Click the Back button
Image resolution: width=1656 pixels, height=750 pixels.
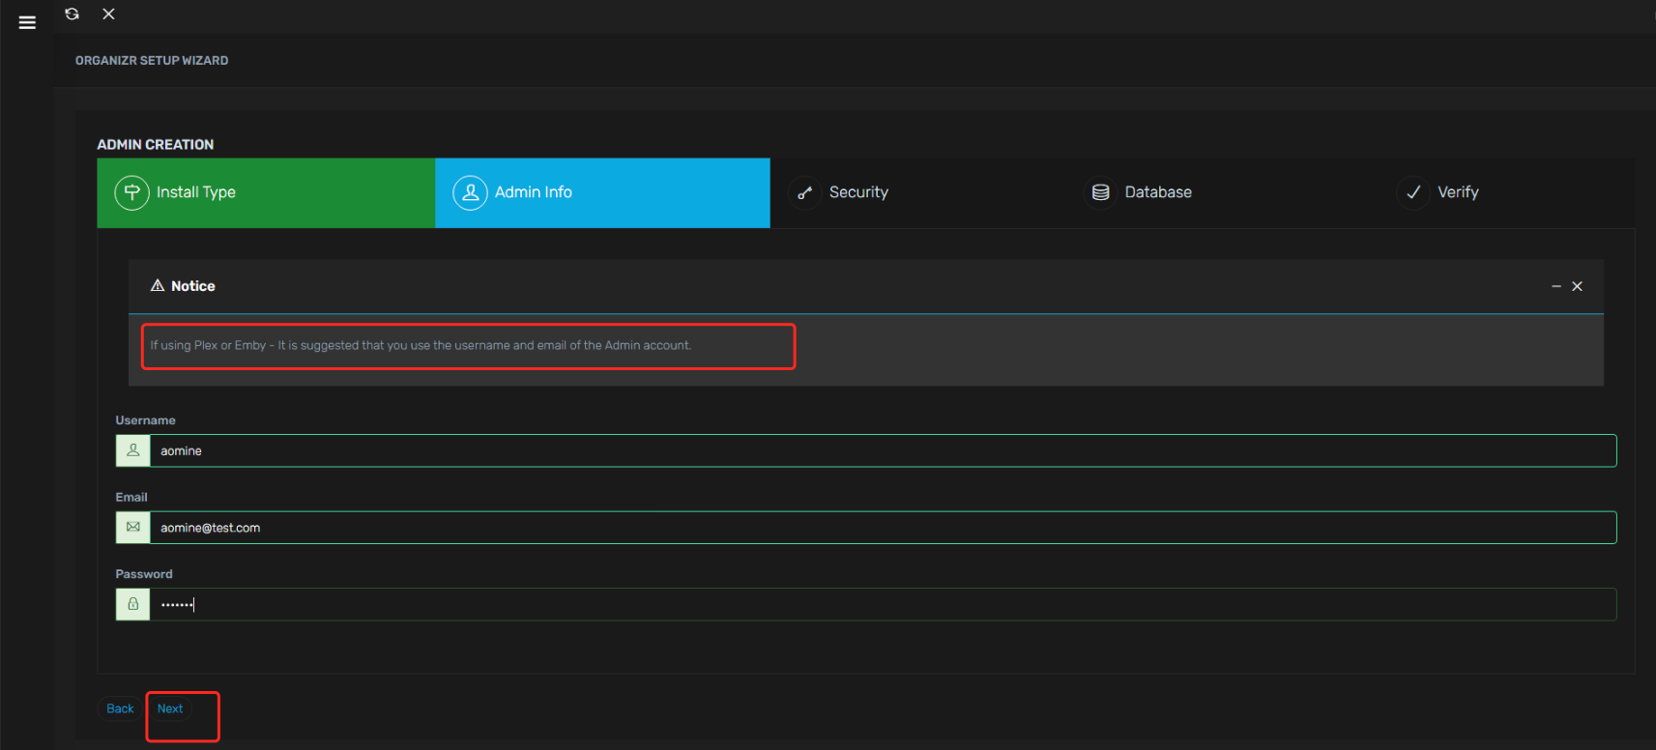120,708
